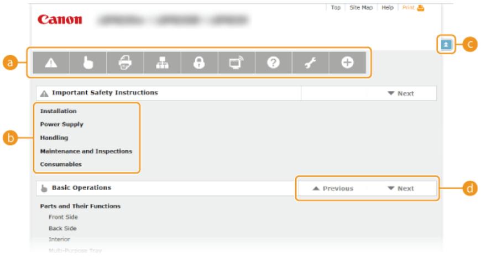Open the question mark troubleshooting icon
This screenshot has width=481, height=257.
[273, 63]
